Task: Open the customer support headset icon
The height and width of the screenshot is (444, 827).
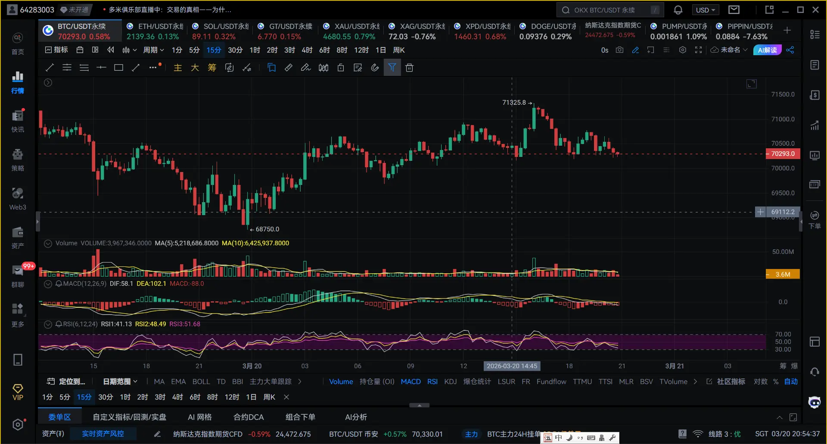Action: point(815,372)
